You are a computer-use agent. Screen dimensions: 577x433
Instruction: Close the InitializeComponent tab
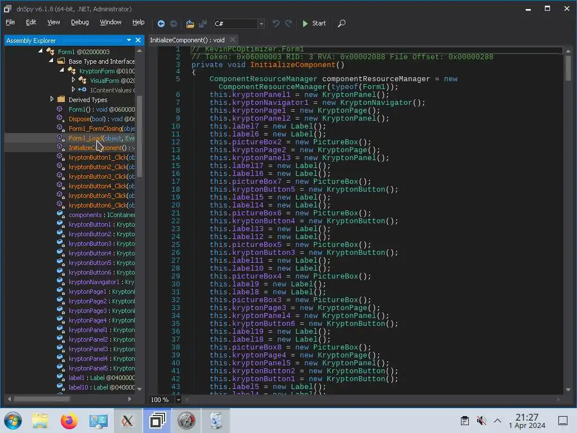pyautogui.click(x=233, y=39)
